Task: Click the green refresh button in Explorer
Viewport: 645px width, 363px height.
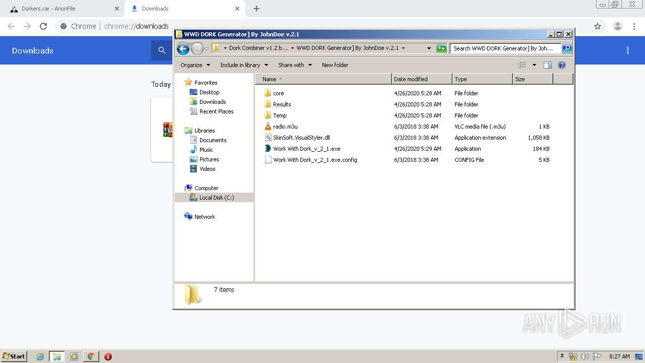Action: pyautogui.click(x=441, y=48)
